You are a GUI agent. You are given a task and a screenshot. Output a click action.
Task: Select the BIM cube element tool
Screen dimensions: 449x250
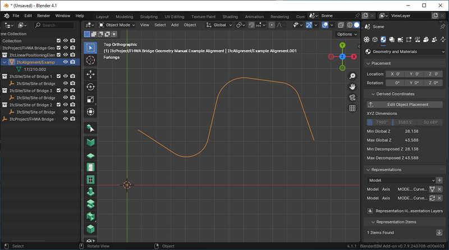(90, 229)
